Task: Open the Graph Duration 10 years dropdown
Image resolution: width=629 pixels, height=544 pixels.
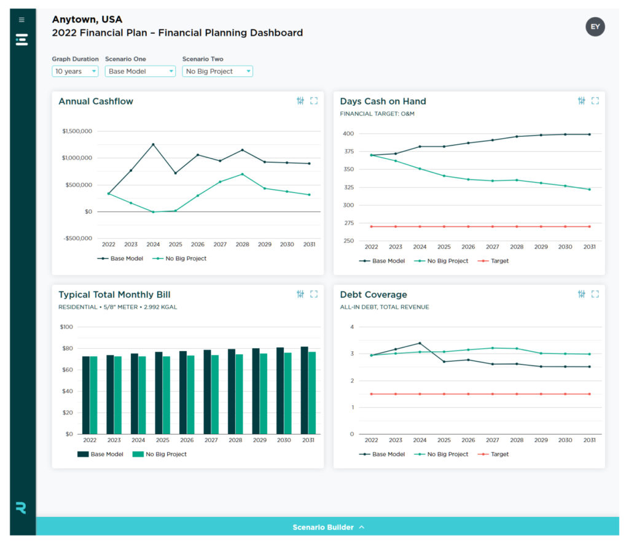Action: [75, 71]
